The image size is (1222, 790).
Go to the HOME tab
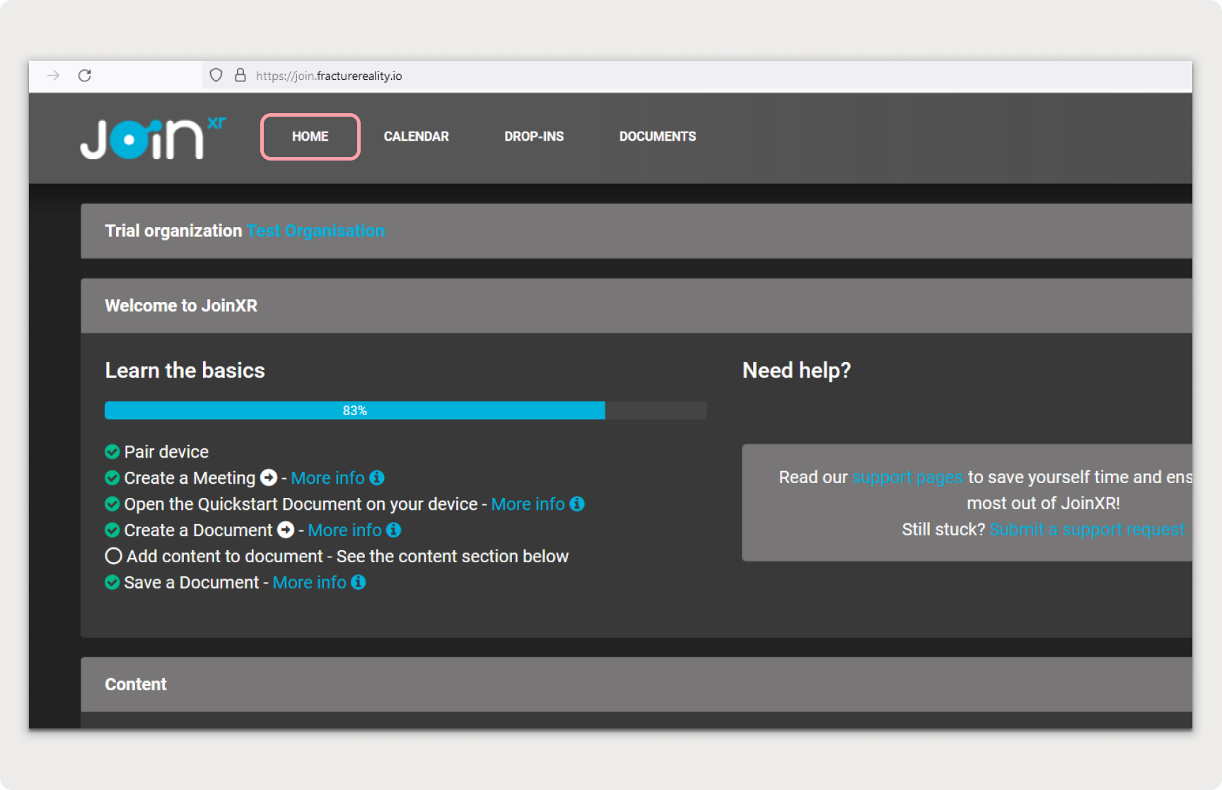(x=310, y=136)
